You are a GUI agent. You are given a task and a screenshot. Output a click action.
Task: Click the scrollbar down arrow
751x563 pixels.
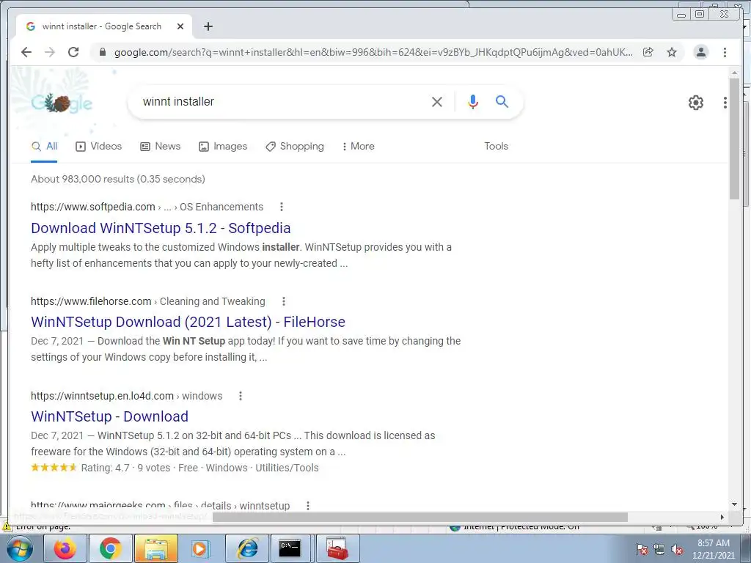tap(735, 504)
